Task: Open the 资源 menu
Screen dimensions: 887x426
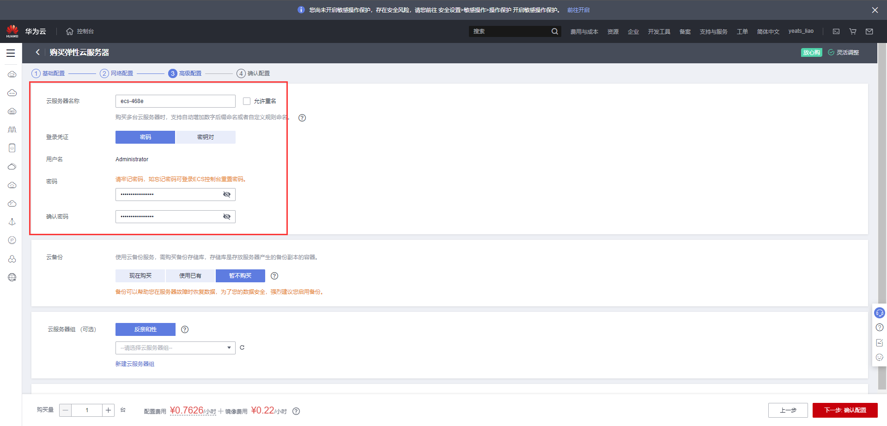Action: 613,31
